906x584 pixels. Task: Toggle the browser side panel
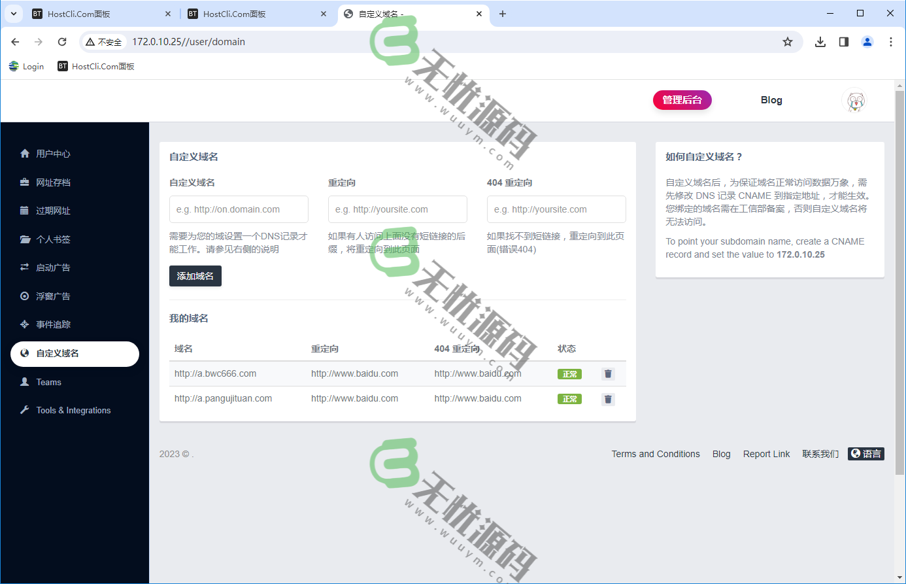click(x=844, y=42)
